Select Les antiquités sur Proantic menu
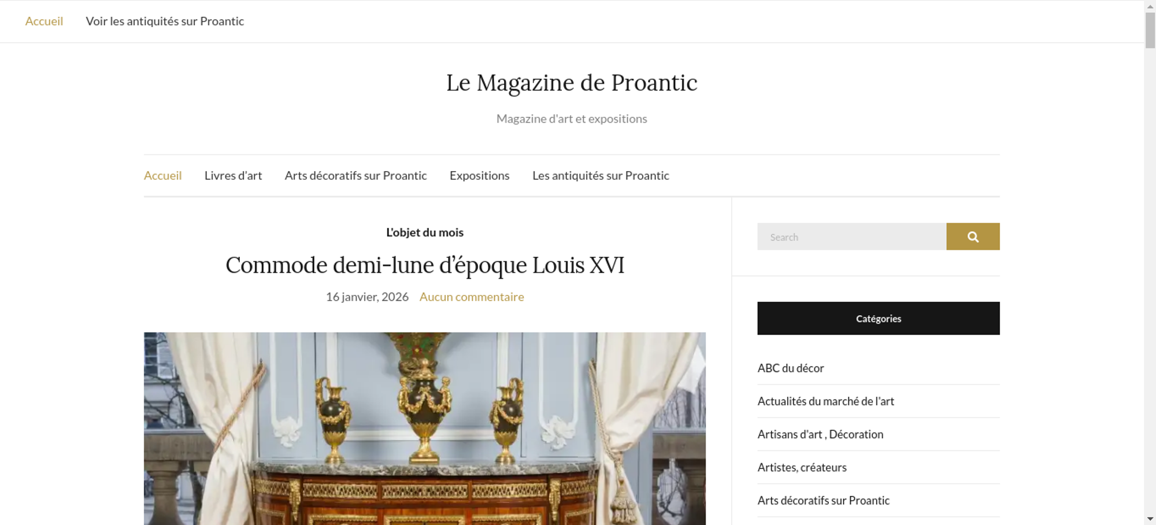 click(601, 176)
